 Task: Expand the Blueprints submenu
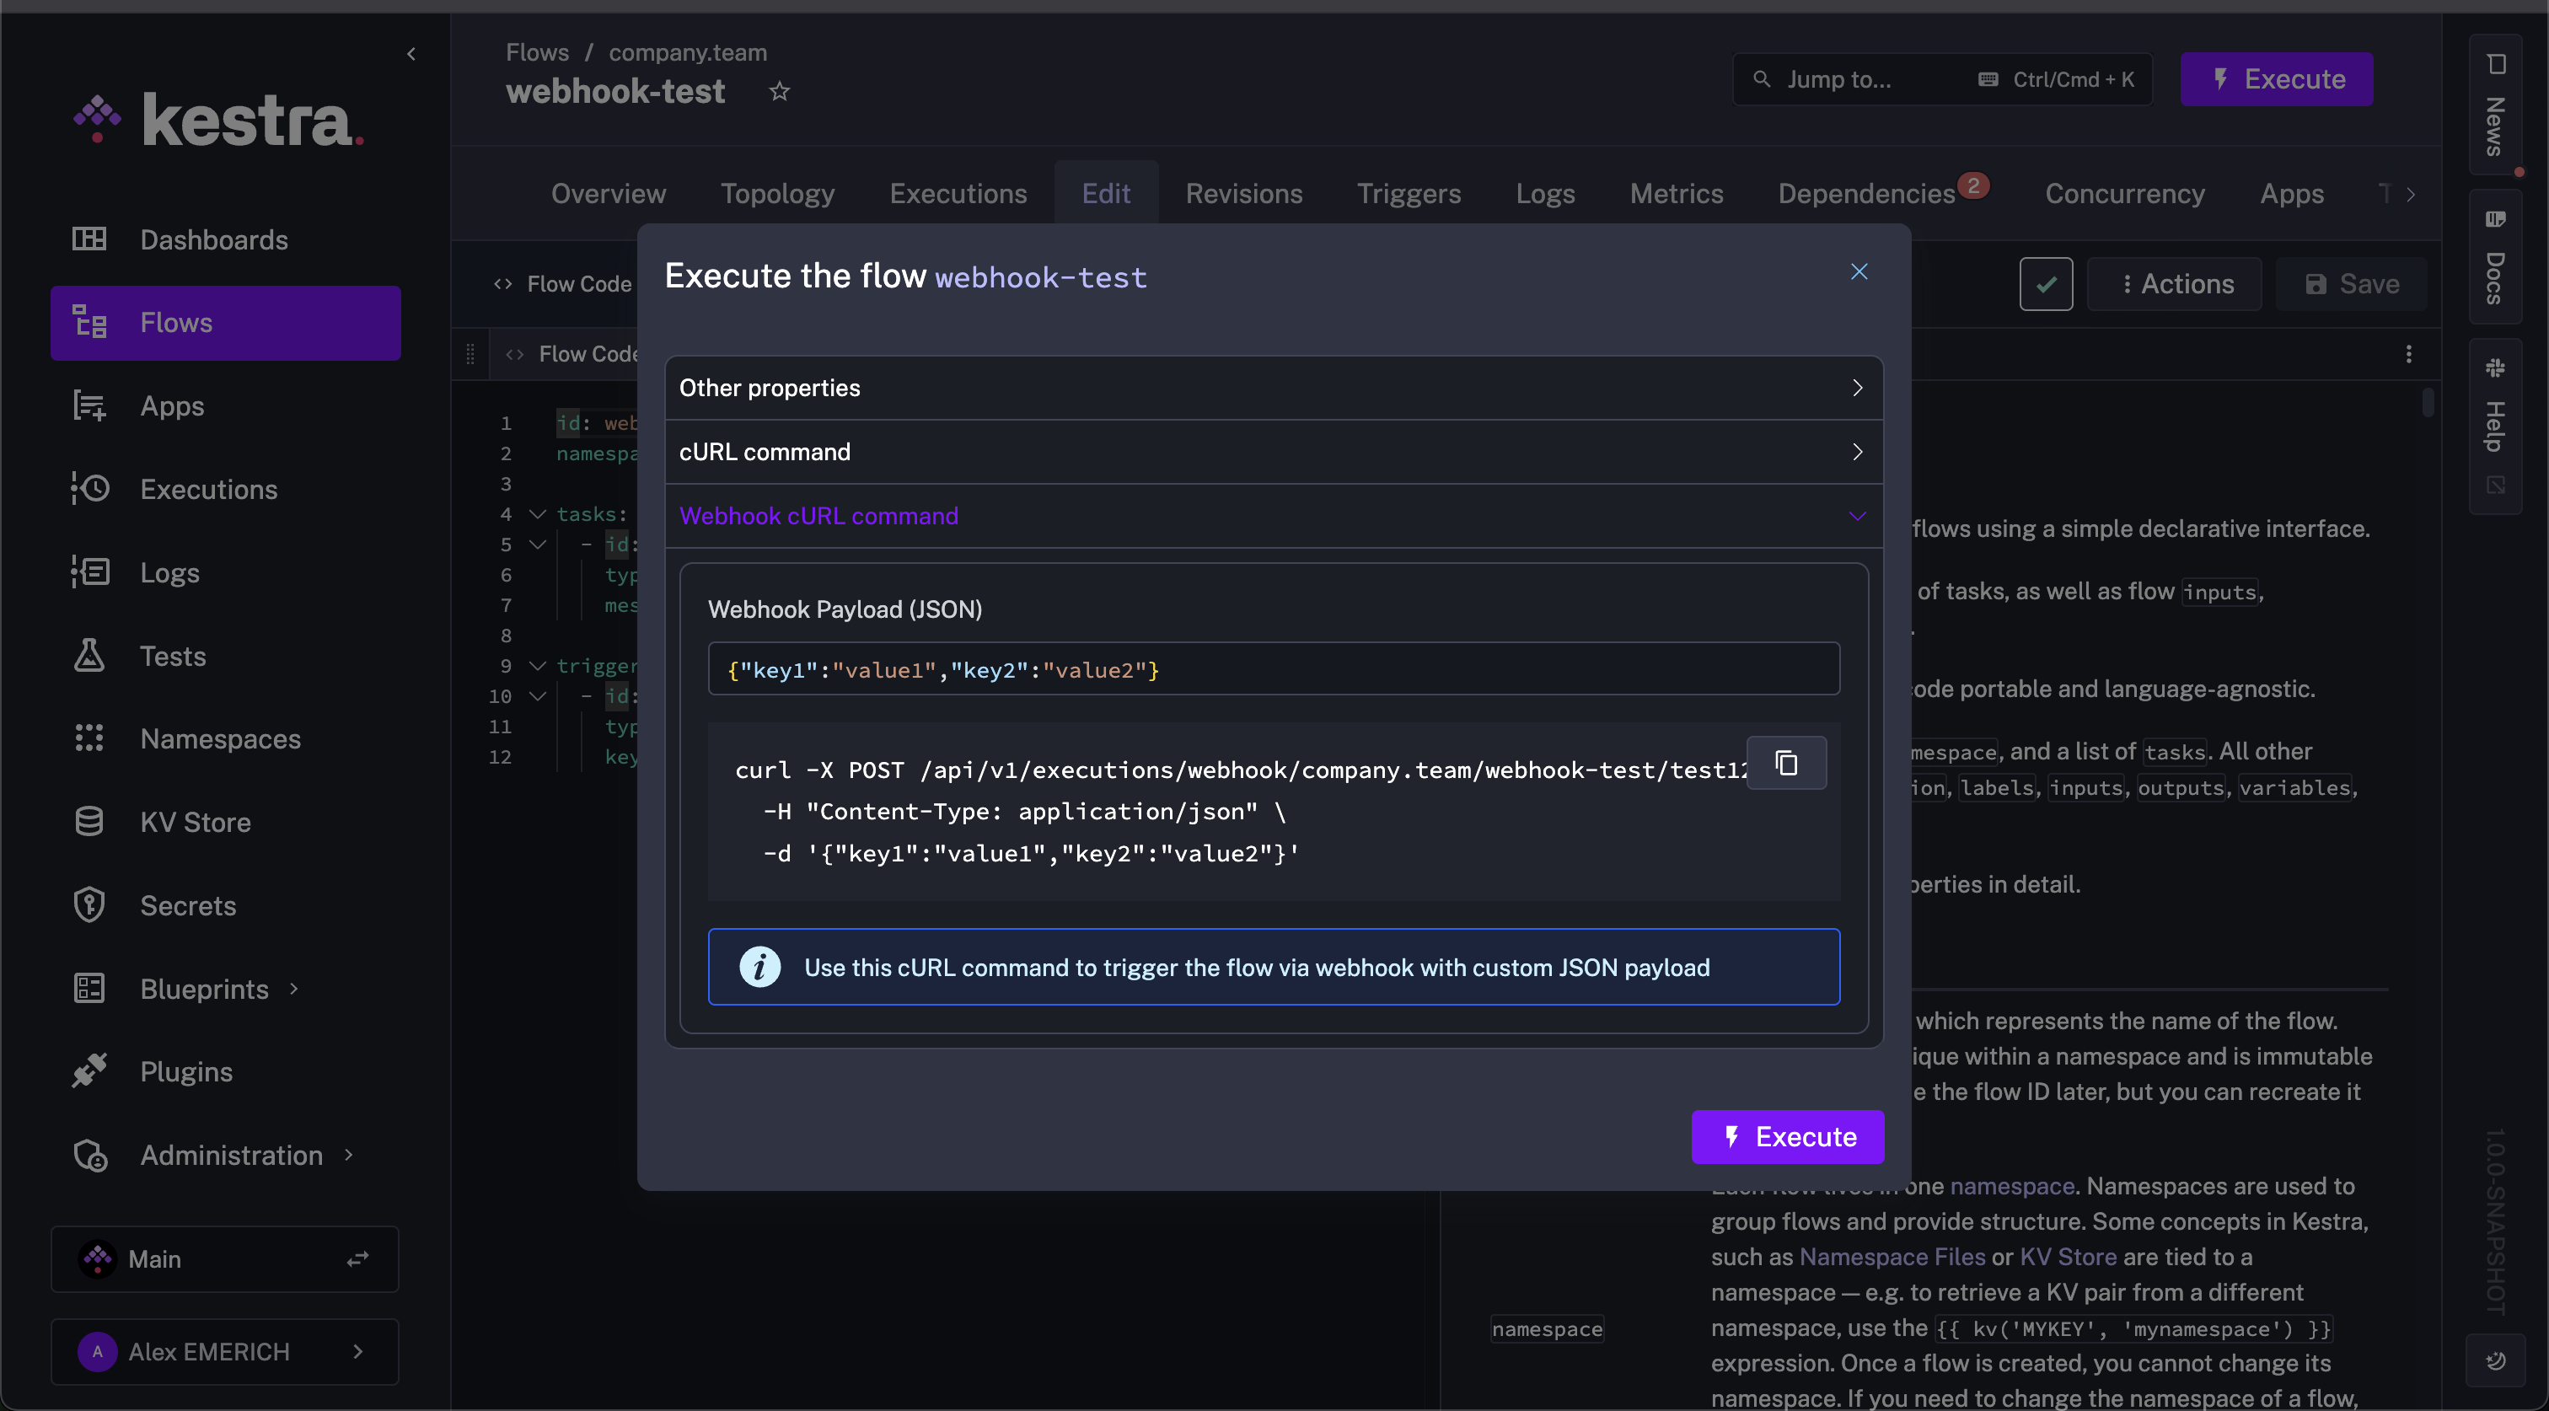[226, 989]
